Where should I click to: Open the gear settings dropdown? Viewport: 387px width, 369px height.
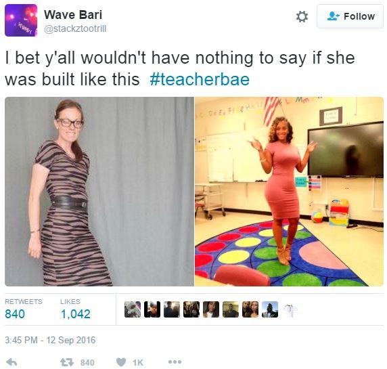[302, 17]
